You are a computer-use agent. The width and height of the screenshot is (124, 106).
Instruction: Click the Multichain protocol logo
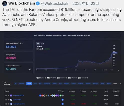click(11, 96)
